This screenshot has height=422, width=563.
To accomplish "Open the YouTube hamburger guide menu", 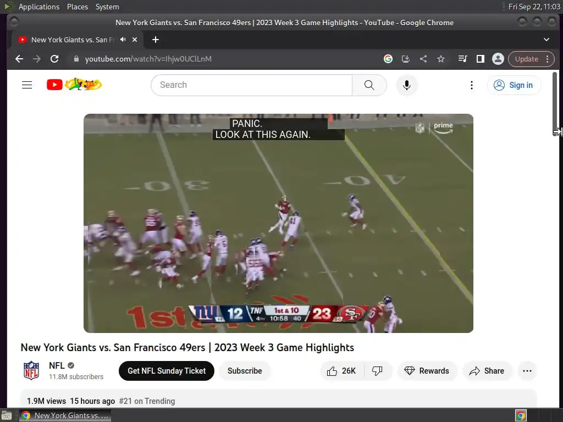I will tap(27, 85).
